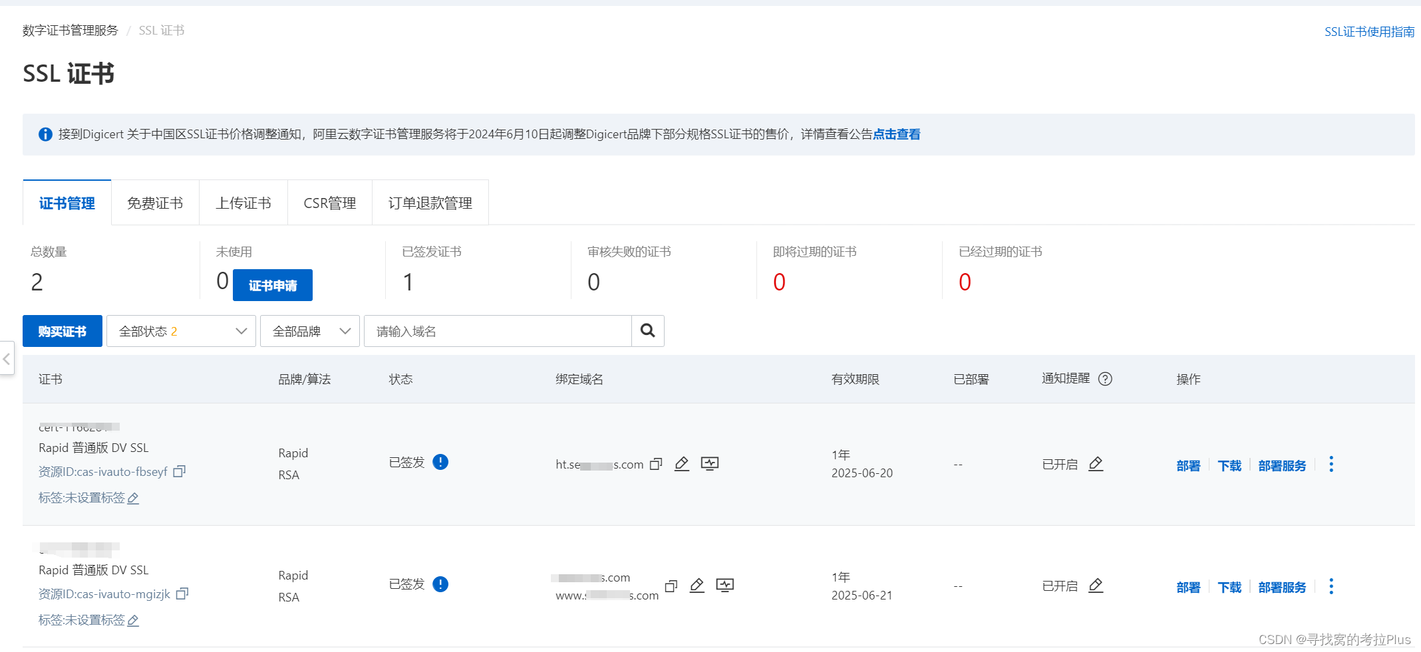This screenshot has width=1421, height=652.
Task: Collapse the left sidebar arrow handle
Action: coord(7,359)
